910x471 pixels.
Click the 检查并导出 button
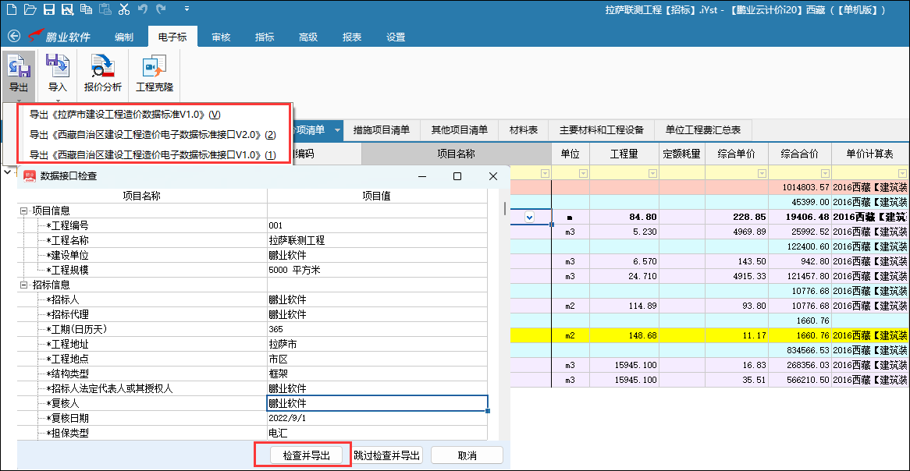[306, 455]
